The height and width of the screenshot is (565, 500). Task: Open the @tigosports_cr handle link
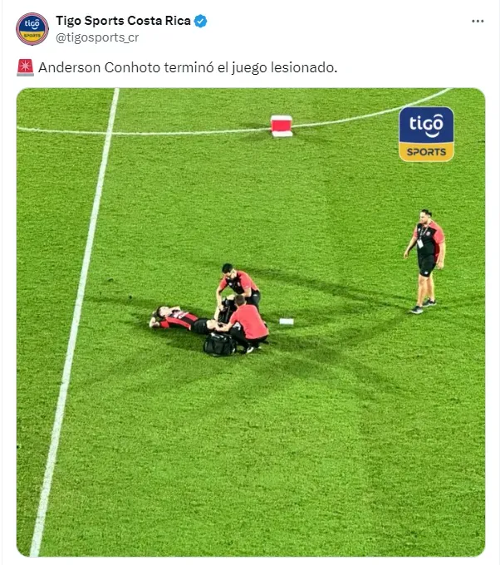pos(97,37)
